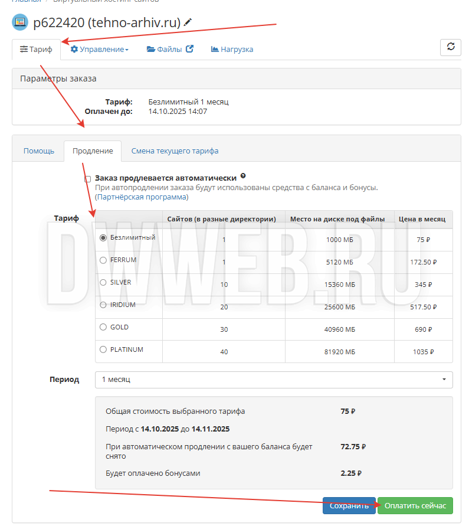Click the chart icon on the Нагрузка tab
The image size is (469, 526).
[x=215, y=50]
